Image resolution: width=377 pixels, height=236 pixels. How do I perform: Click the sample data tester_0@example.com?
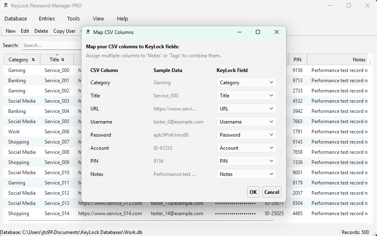tap(178, 122)
